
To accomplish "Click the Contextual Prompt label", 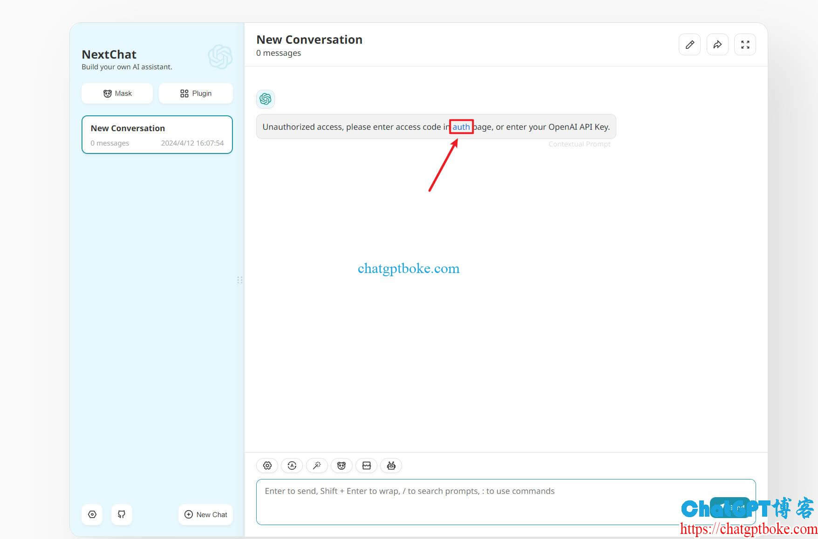I will pyautogui.click(x=579, y=144).
